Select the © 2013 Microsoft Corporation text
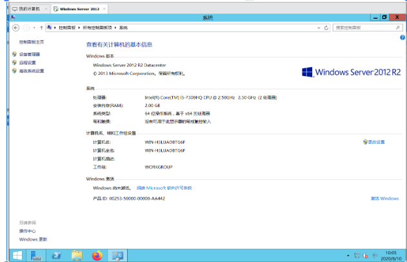 (139, 74)
